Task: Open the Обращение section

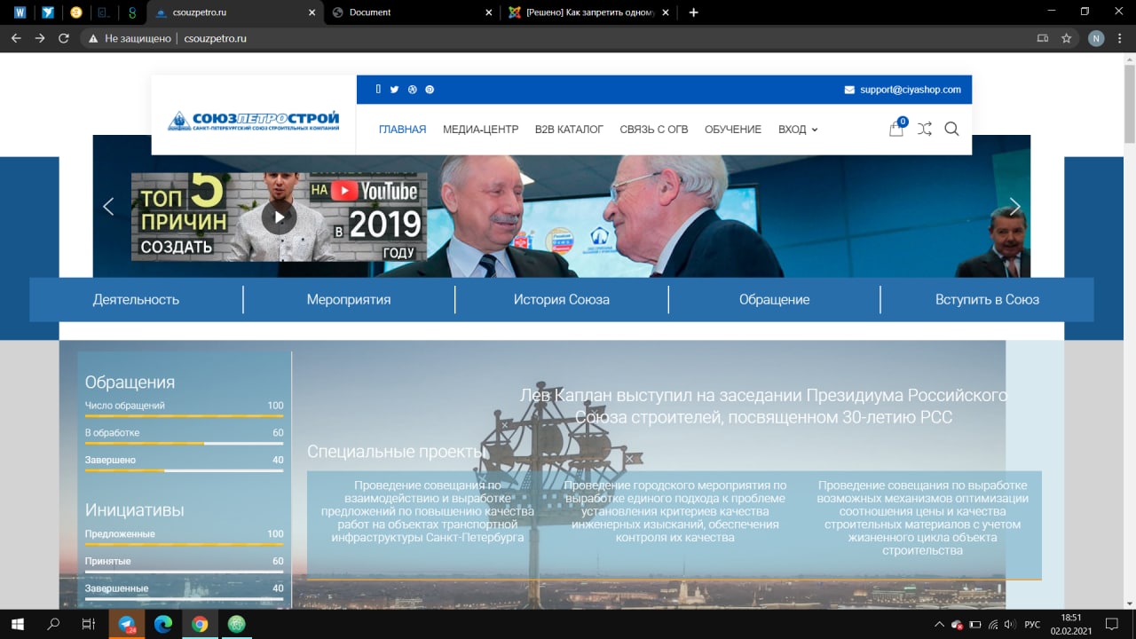Action: (774, 300)
